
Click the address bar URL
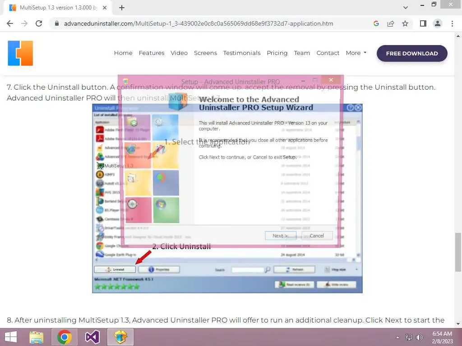pyautogui.click(x=199, y=23)
